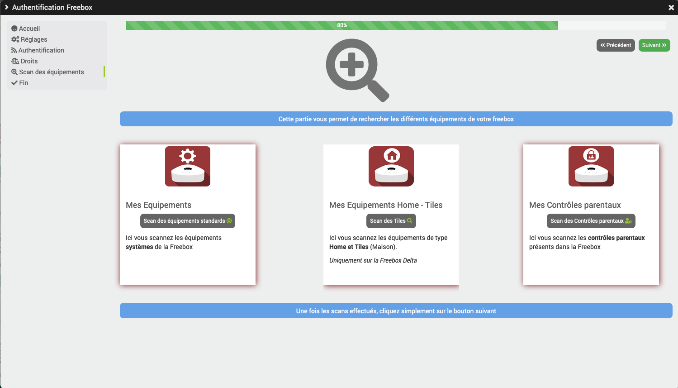The image size is (678, 388).
Task: Click the parental controls Freebox lock icon
Action: [591, 166]
